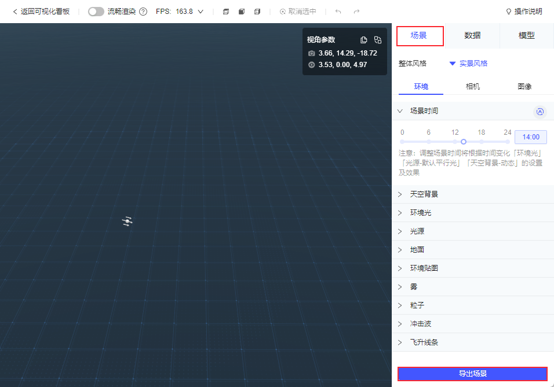Expand the 冲击波 section
This screenshot has width=554, height=387.
click(x=473, y=324)
